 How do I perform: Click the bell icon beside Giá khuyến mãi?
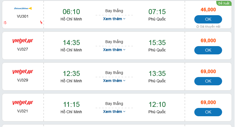click(198, 27)
